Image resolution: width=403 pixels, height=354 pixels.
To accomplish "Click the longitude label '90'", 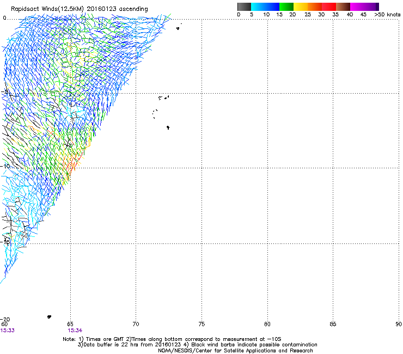I will click(x=399, y=324).
